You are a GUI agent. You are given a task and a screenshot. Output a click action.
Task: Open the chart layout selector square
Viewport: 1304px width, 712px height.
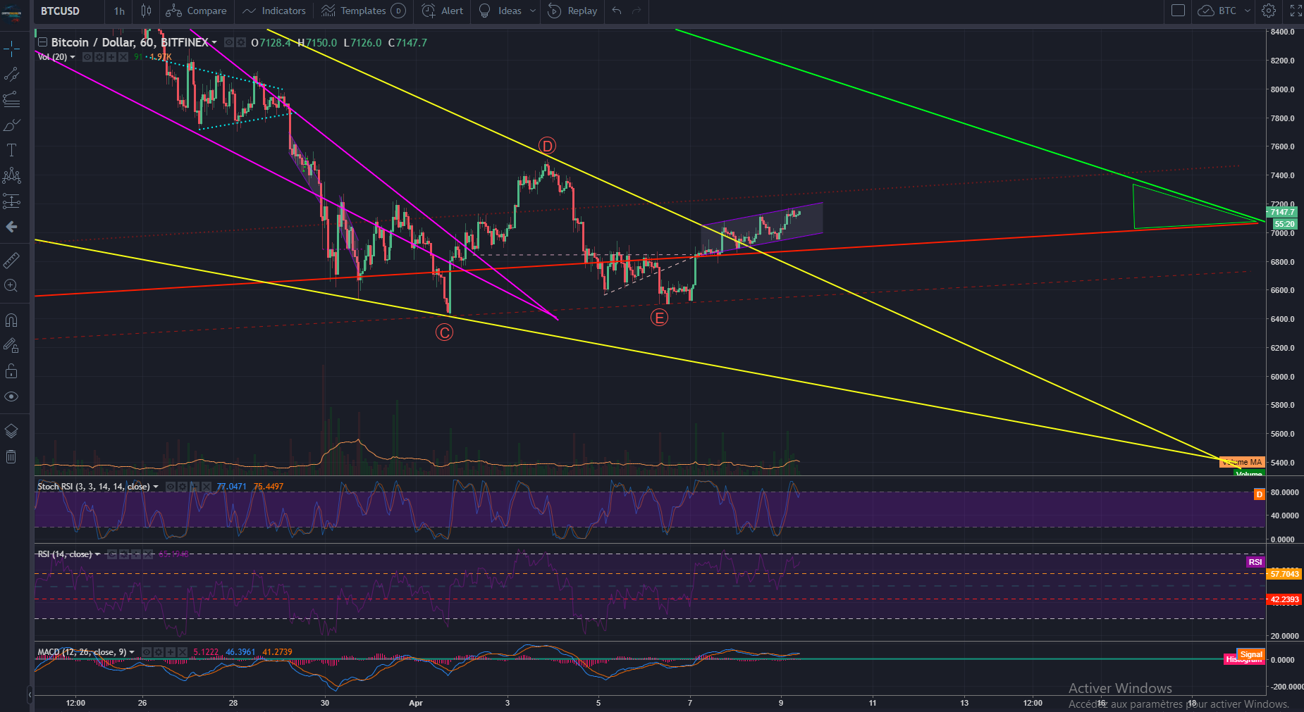pos(1178,11)
